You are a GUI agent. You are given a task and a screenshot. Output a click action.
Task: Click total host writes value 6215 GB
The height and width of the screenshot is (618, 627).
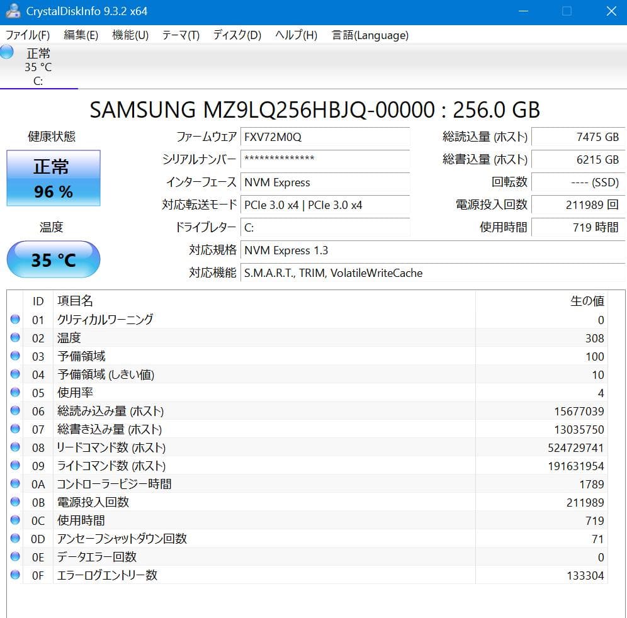[x=579, y=159]
